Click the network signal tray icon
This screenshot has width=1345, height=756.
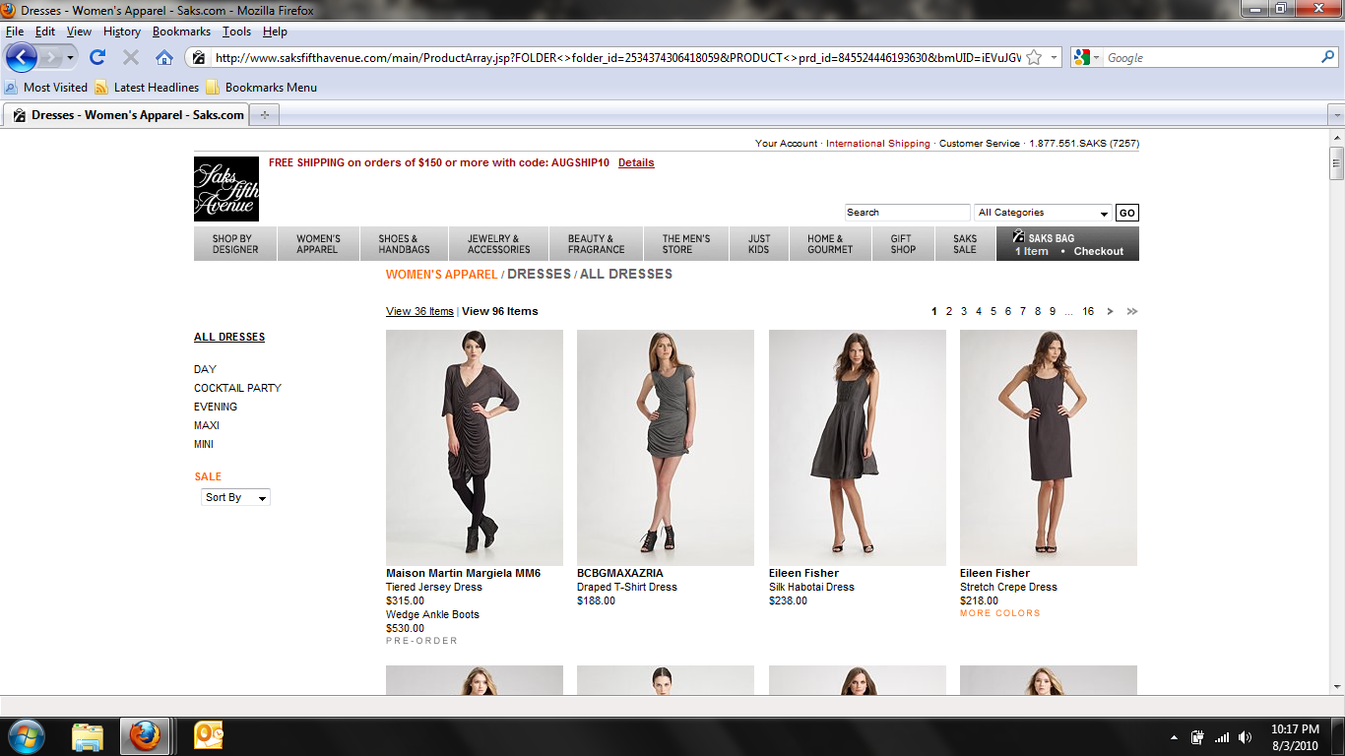click(x=1222, y=737)
